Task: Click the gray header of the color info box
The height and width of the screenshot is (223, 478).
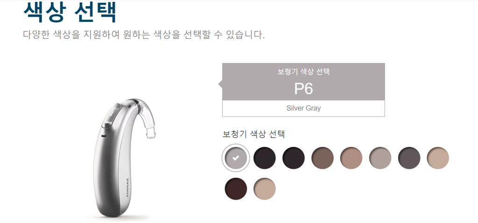Action: pos(303,82)
